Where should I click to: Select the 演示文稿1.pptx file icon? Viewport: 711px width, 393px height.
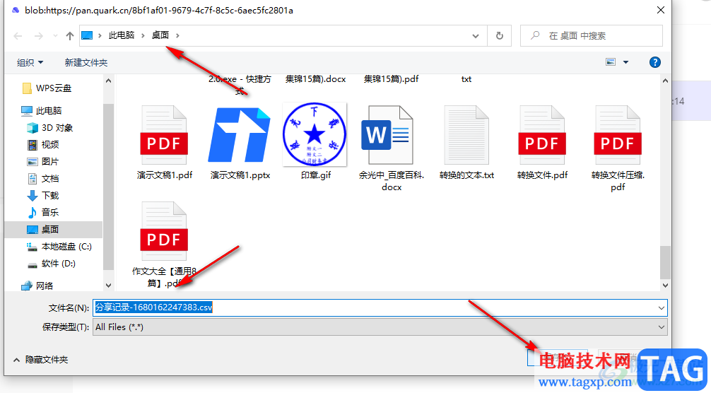click(240, 135)
